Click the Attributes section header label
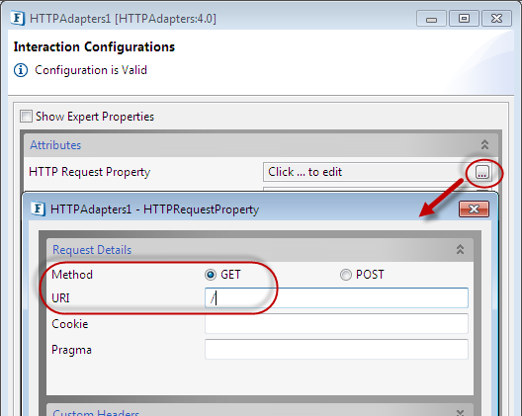522x416 pixels. 55,145
